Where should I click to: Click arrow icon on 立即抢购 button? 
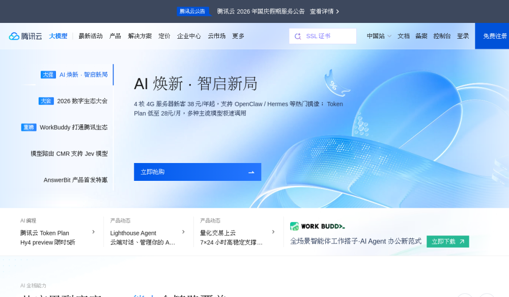251,172
